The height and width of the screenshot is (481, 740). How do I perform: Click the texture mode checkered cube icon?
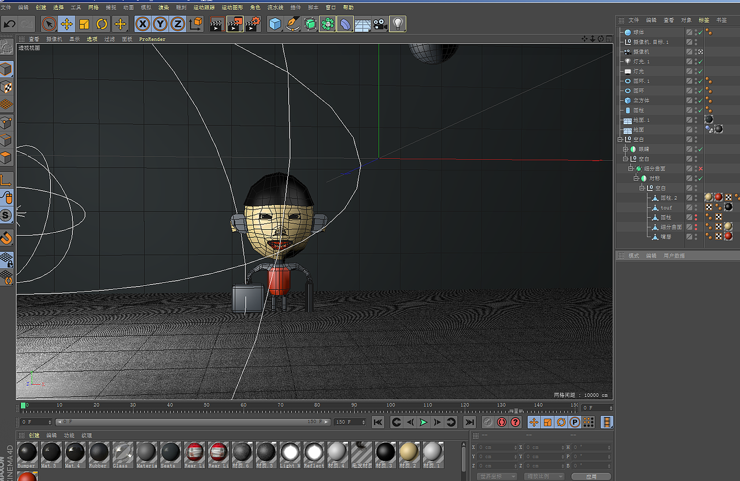[x=6, y=87]
